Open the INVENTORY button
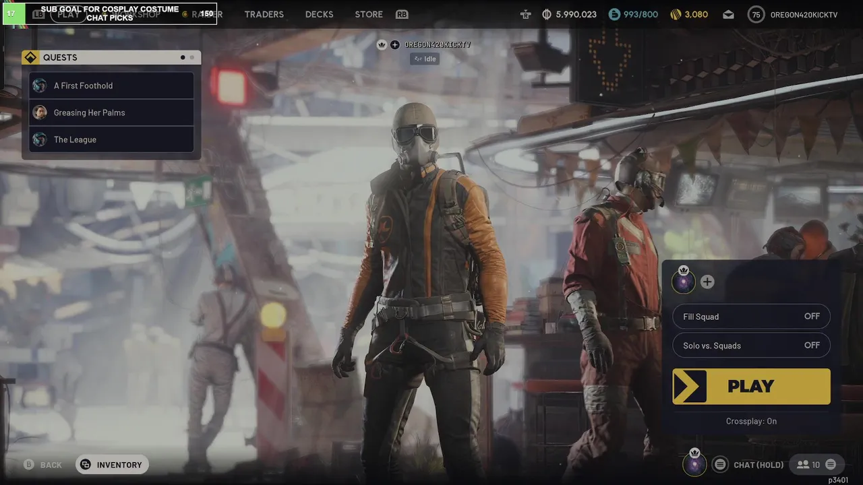 (x=112, y=465)
